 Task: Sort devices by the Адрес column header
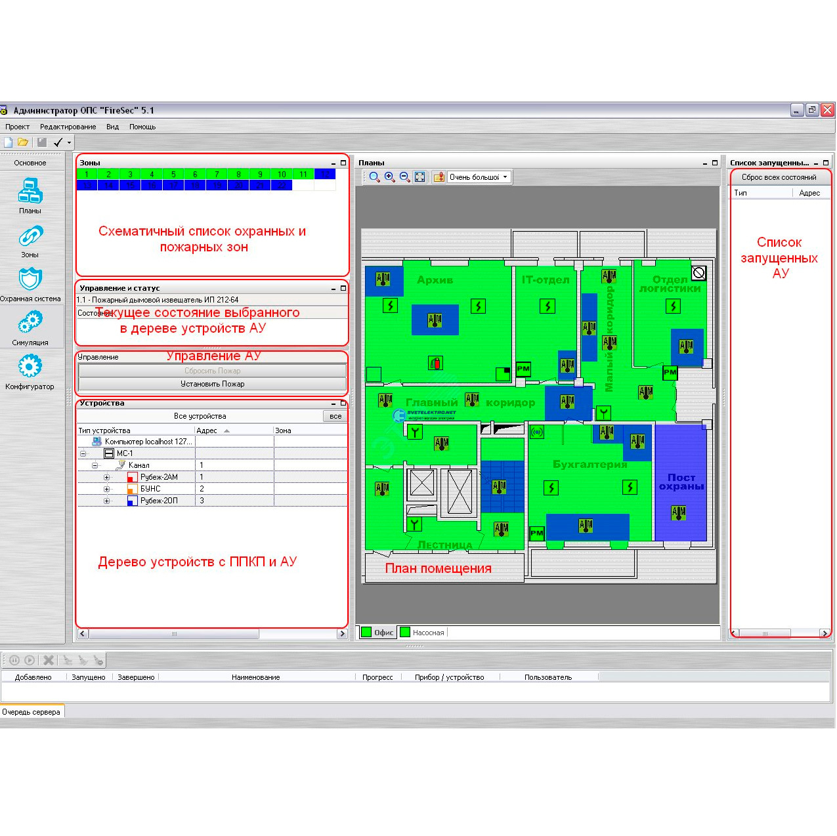pyautogui.click(x=207, y=430)
